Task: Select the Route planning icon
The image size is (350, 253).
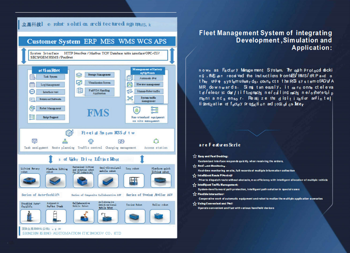Action: click(x=64, y=141)
